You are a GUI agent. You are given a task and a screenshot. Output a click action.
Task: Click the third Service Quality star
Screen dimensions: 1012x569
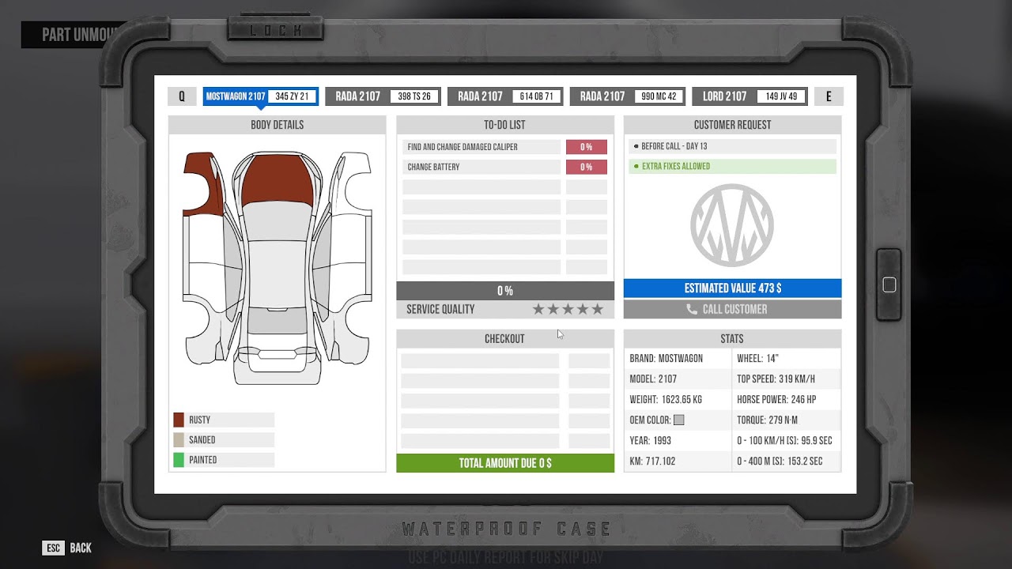point(568,309)
